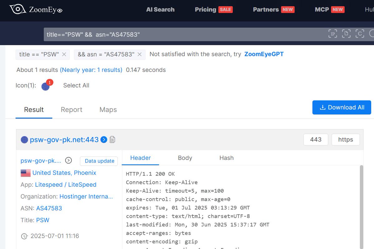Open the ZoomEyeGPT link

tap(264, 54)
